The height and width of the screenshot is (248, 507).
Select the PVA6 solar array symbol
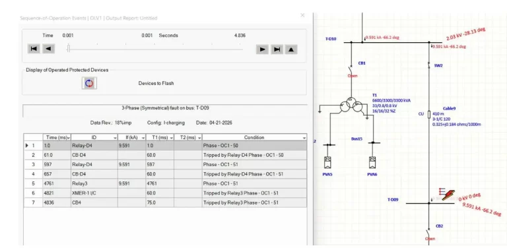click(x=372, y=162)
